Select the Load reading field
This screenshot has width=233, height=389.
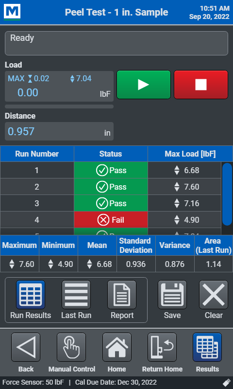pos(59,87)
